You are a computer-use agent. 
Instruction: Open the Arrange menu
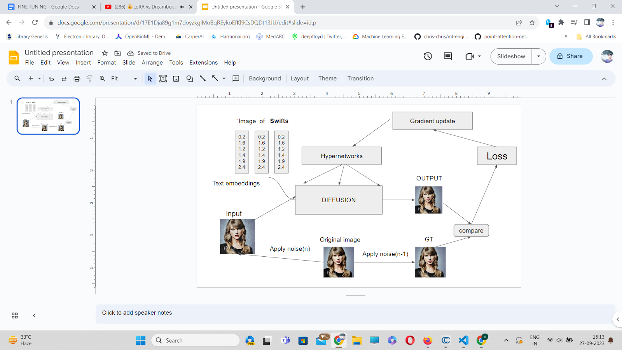[152, 63]
